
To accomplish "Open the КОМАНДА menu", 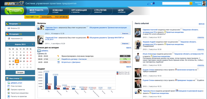I will coord(58,11).
